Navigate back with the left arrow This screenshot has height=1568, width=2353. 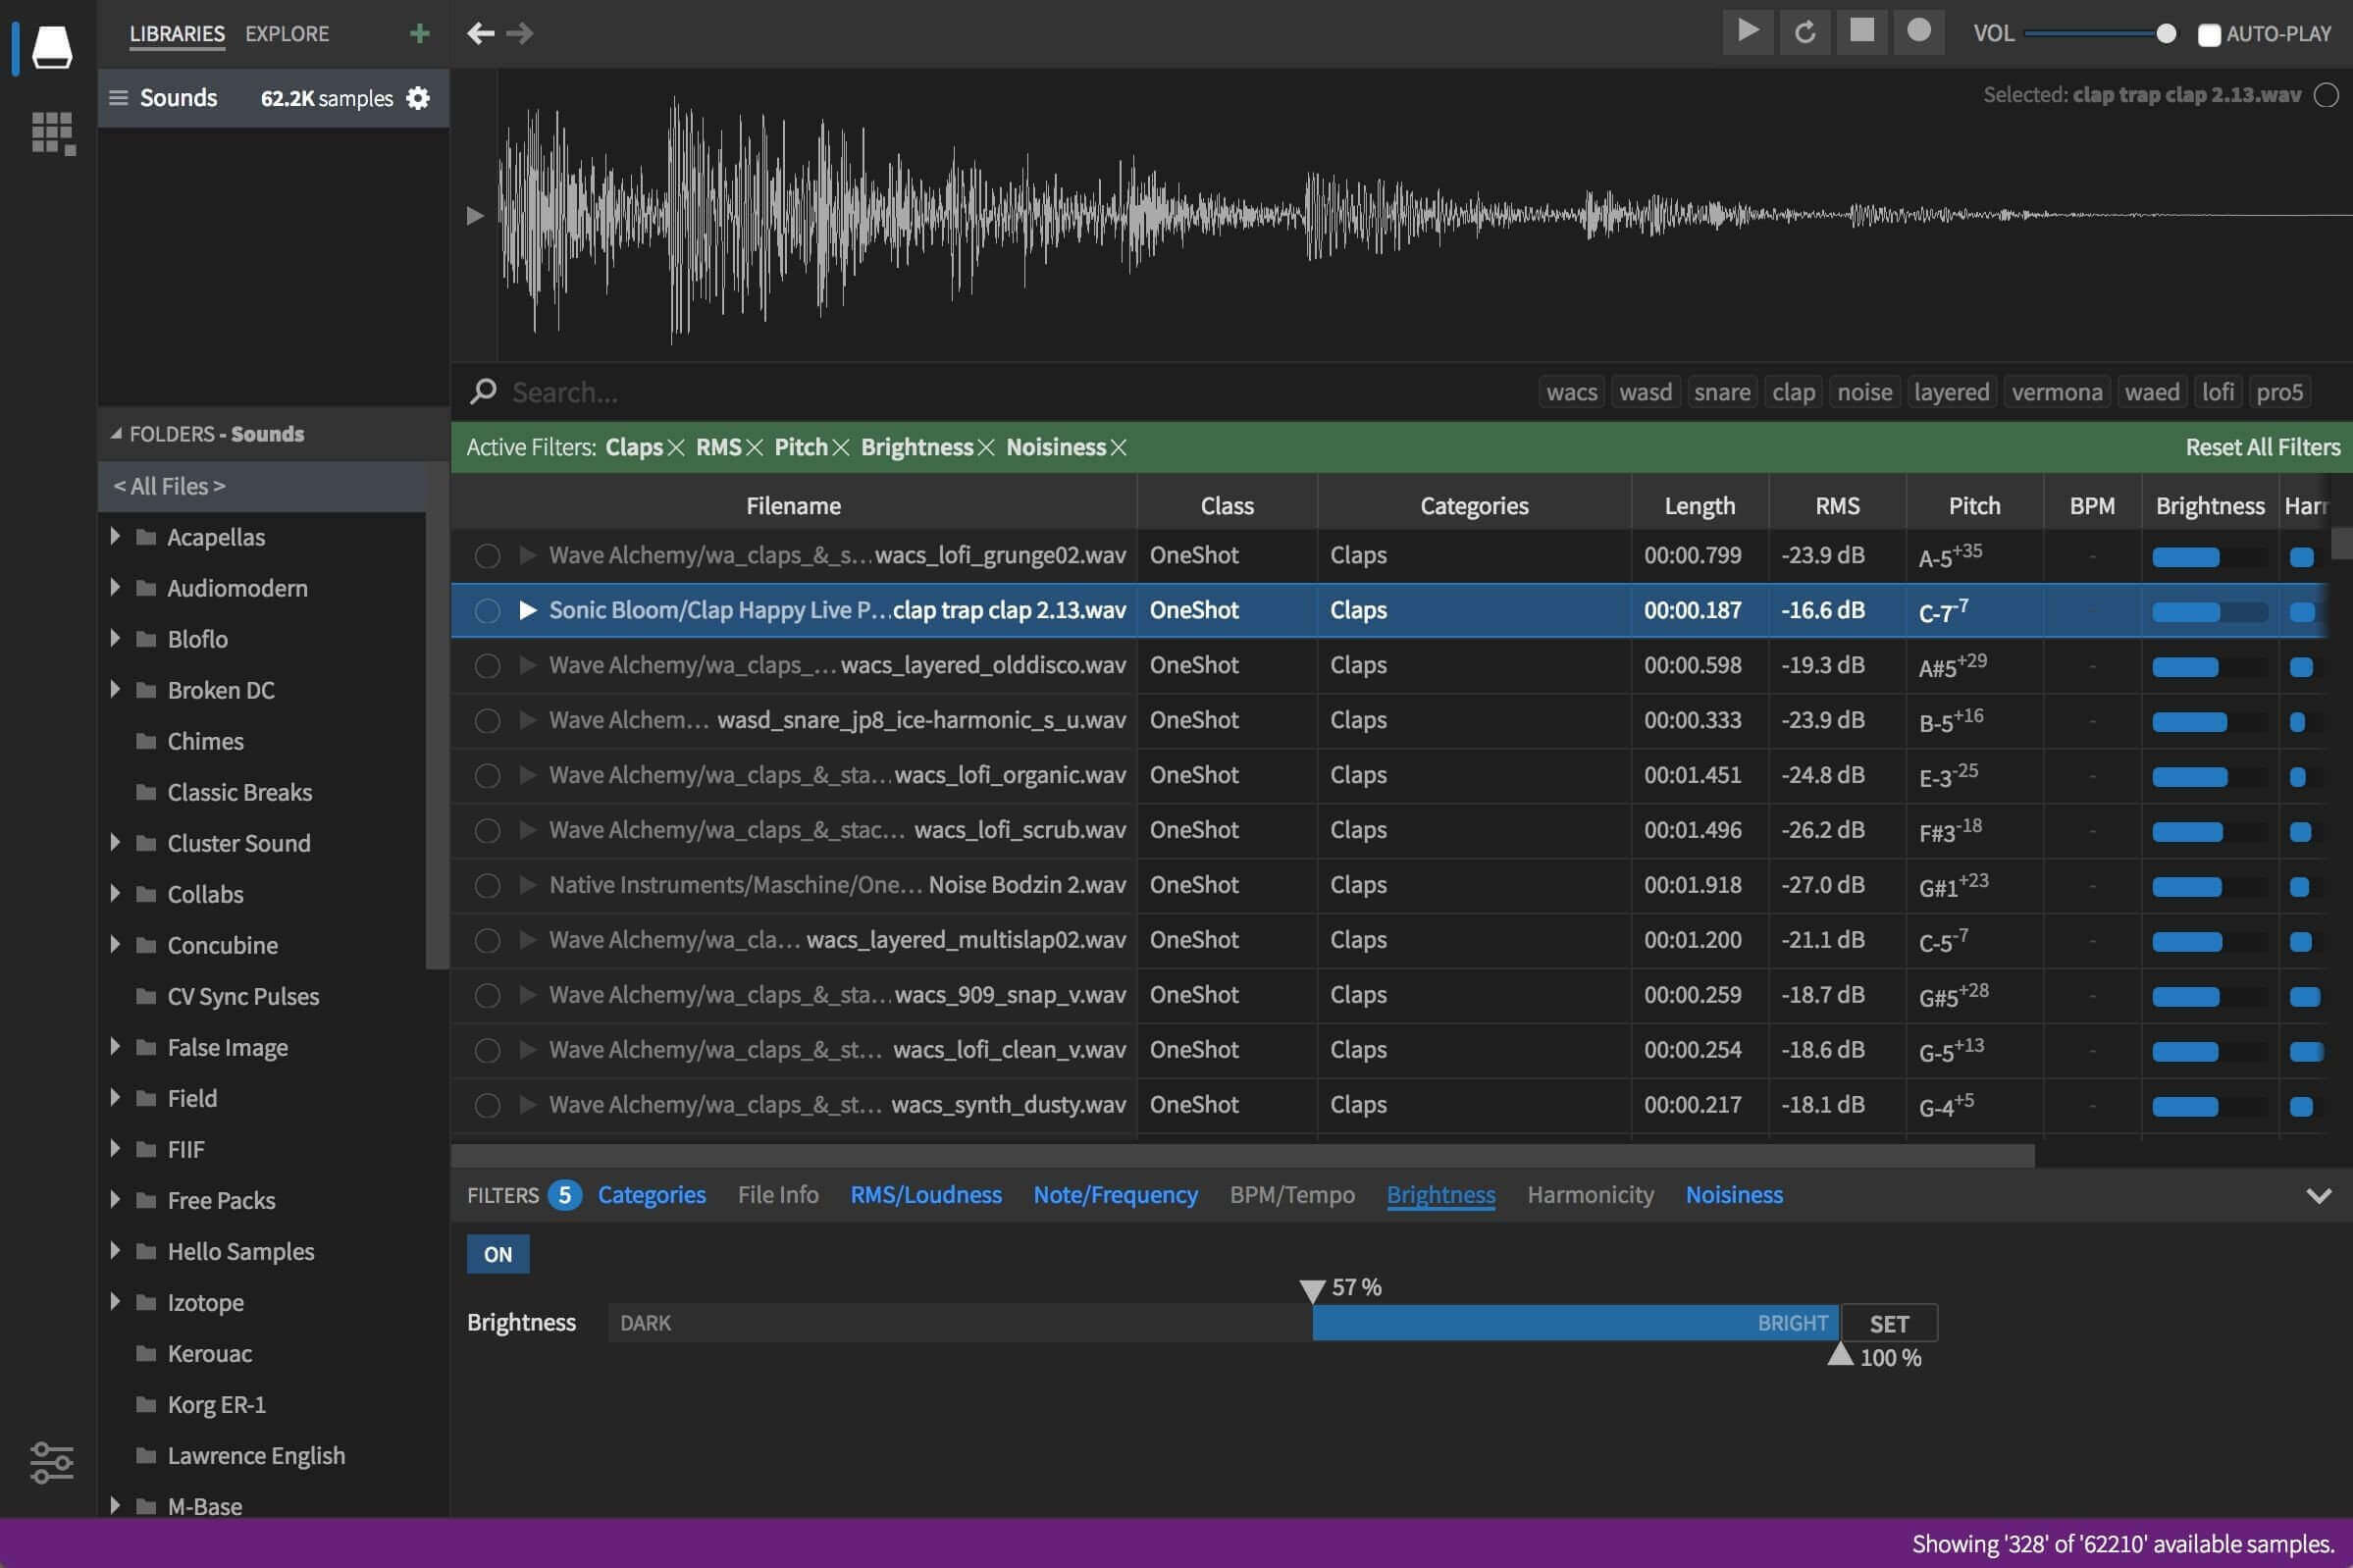[481, 34]
